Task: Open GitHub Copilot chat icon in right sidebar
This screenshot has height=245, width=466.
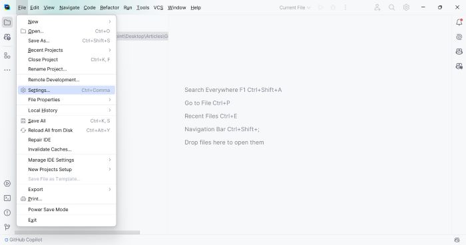Action: (459, 51)
